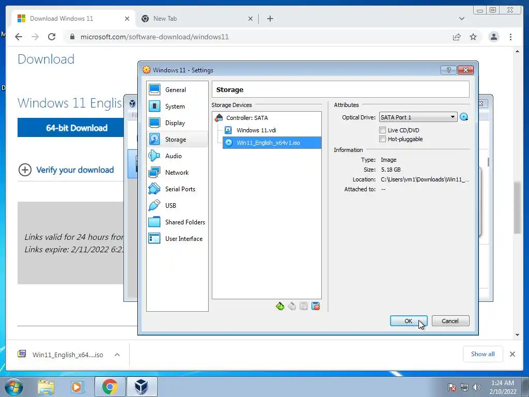
Task: Click Cancel in the Settings dialog
Action: [450, 321]
